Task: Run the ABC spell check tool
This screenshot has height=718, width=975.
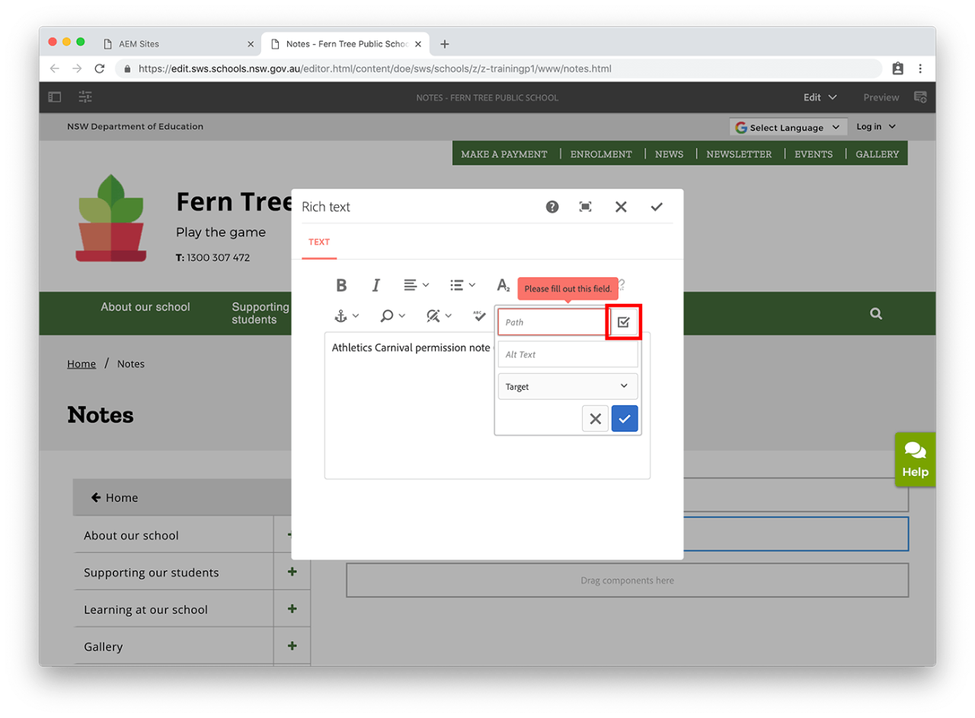Action: click(479, 315)
